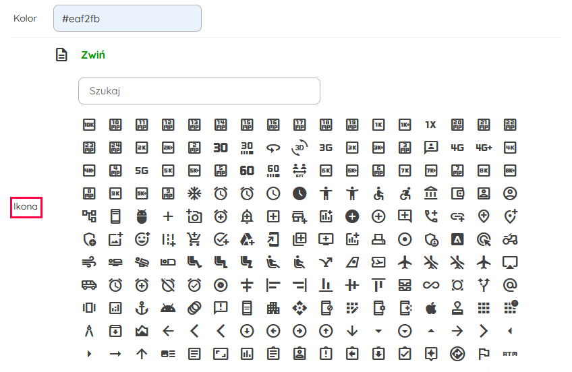Select the filled add circle icon

[352, 216]
